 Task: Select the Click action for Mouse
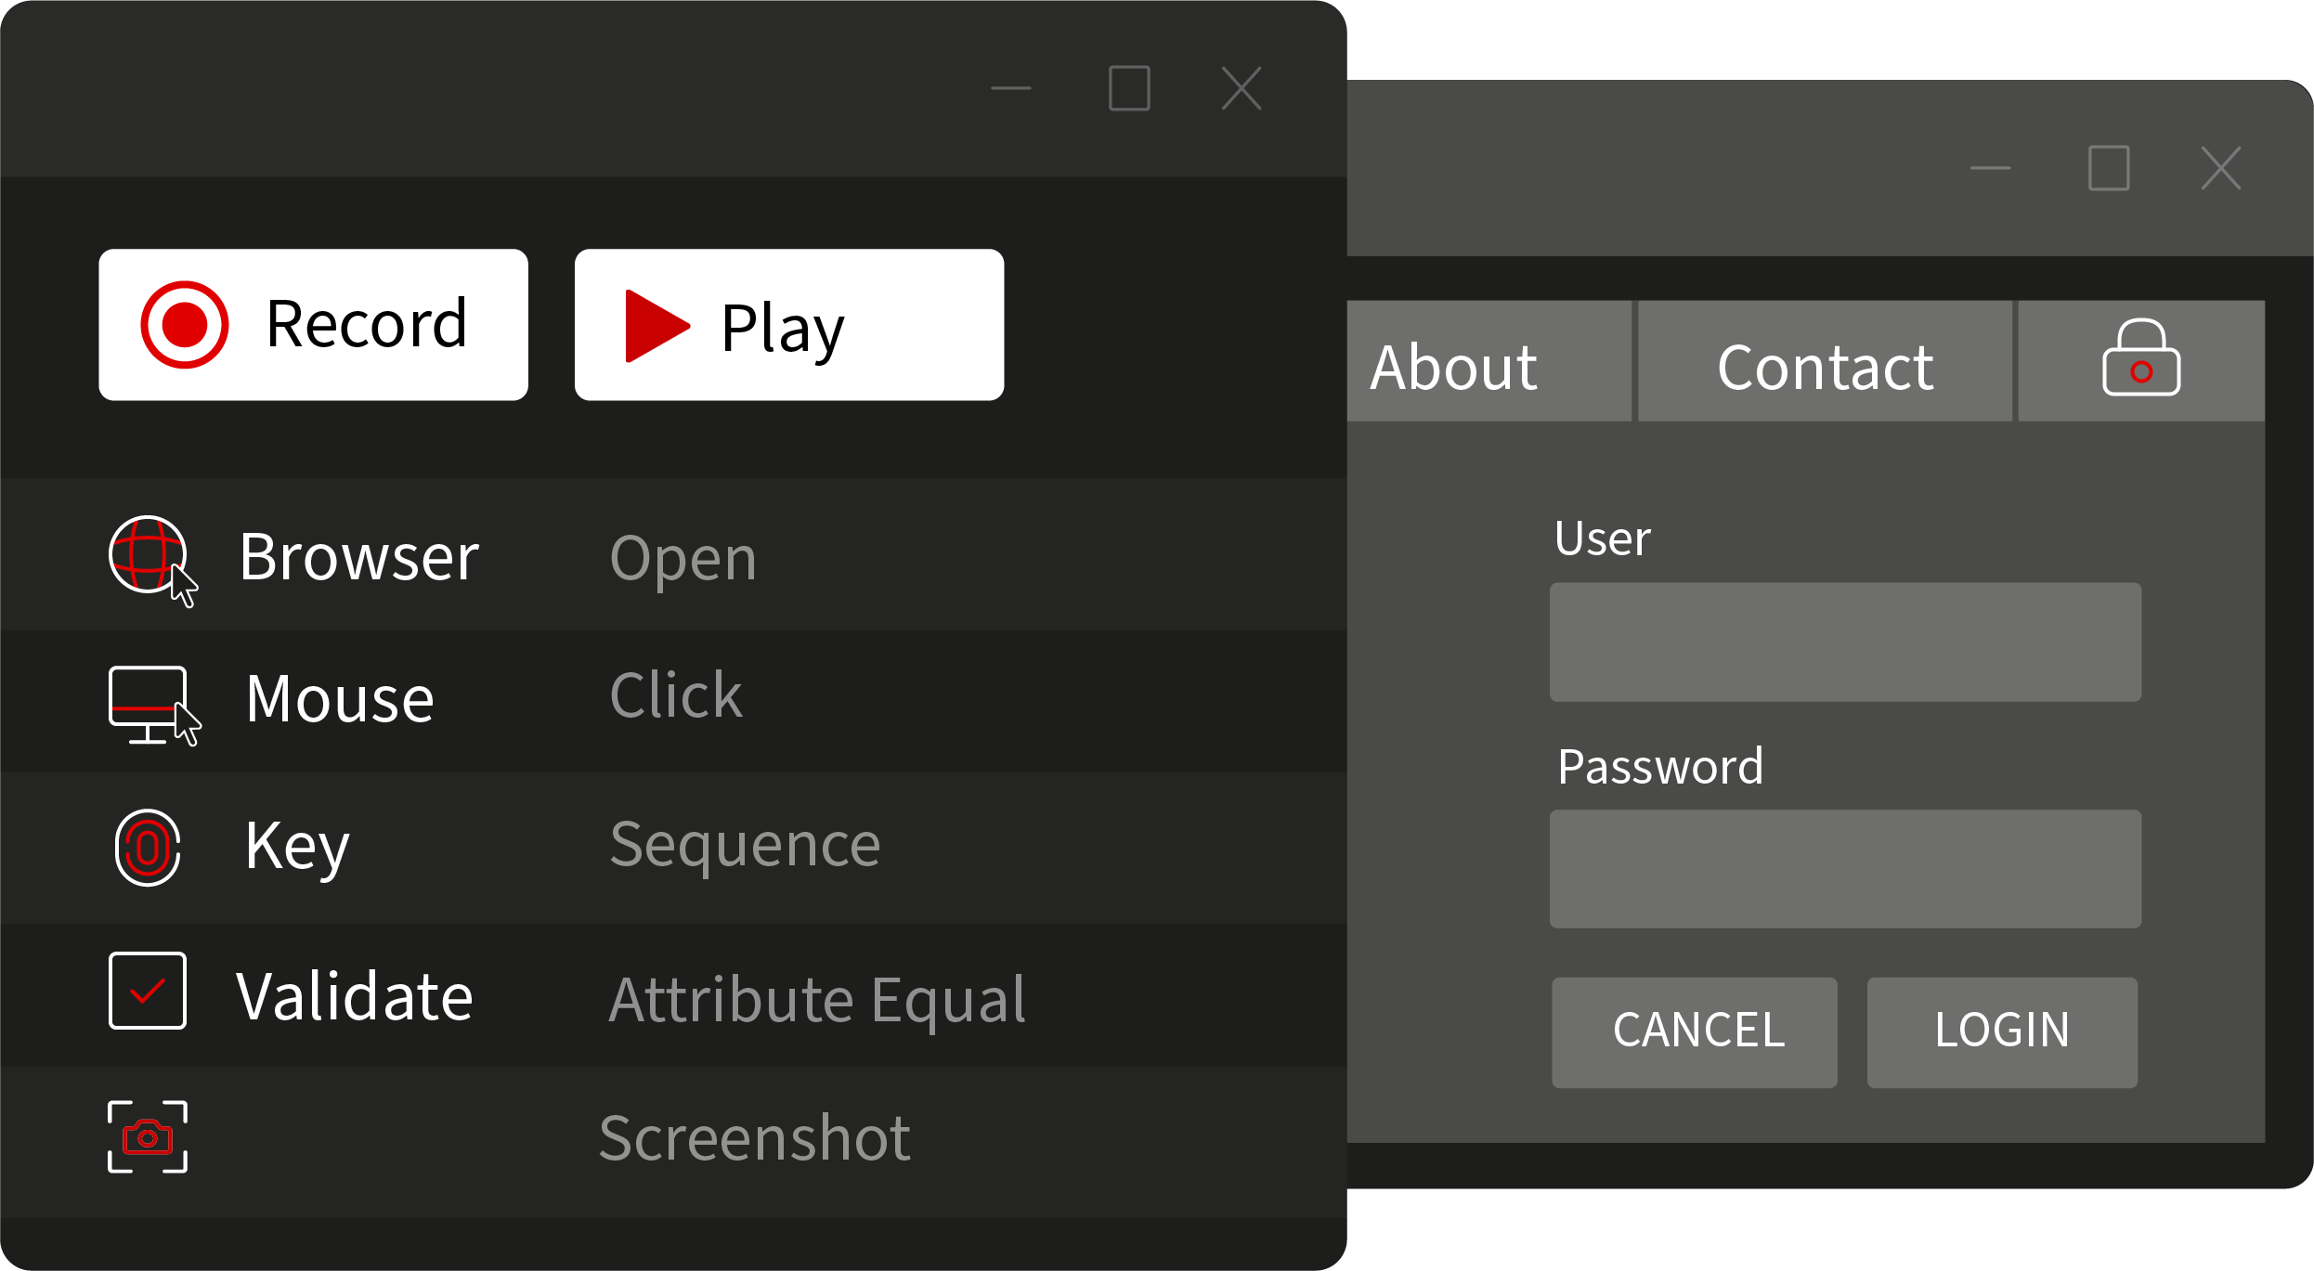pos(676,694)
